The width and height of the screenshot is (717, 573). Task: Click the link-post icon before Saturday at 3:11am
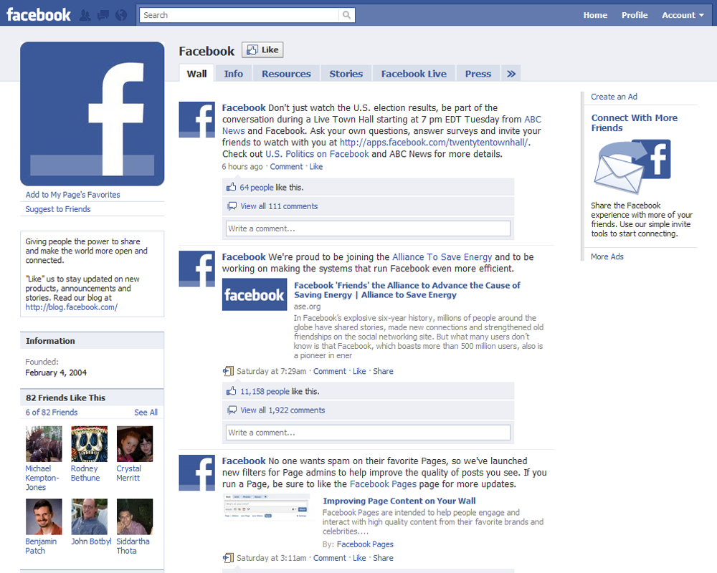coord(228,558)
